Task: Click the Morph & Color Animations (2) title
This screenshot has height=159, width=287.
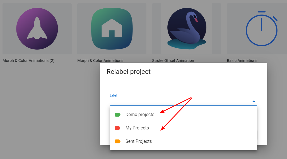Action: click(x=28, y=61)
